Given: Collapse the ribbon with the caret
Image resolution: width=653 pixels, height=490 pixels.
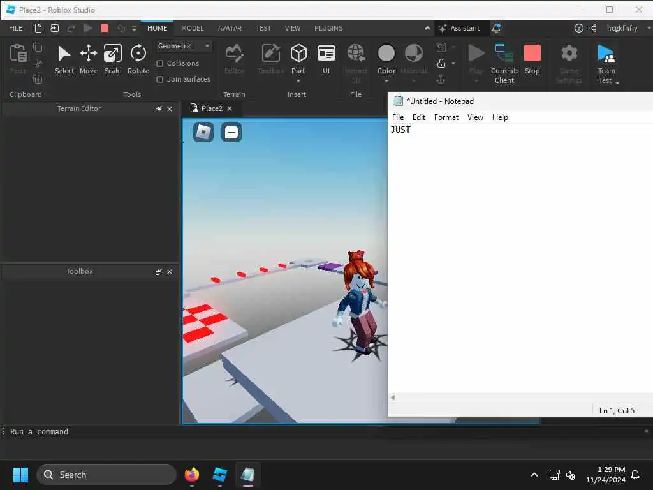Looking at the screenshot, I should pyautogui.click(x=427, y=28).
